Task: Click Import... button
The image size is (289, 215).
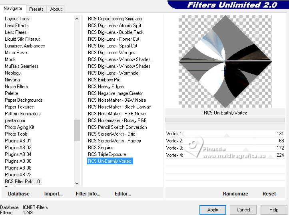Action: pyautogui.click(x=54, y=194)
